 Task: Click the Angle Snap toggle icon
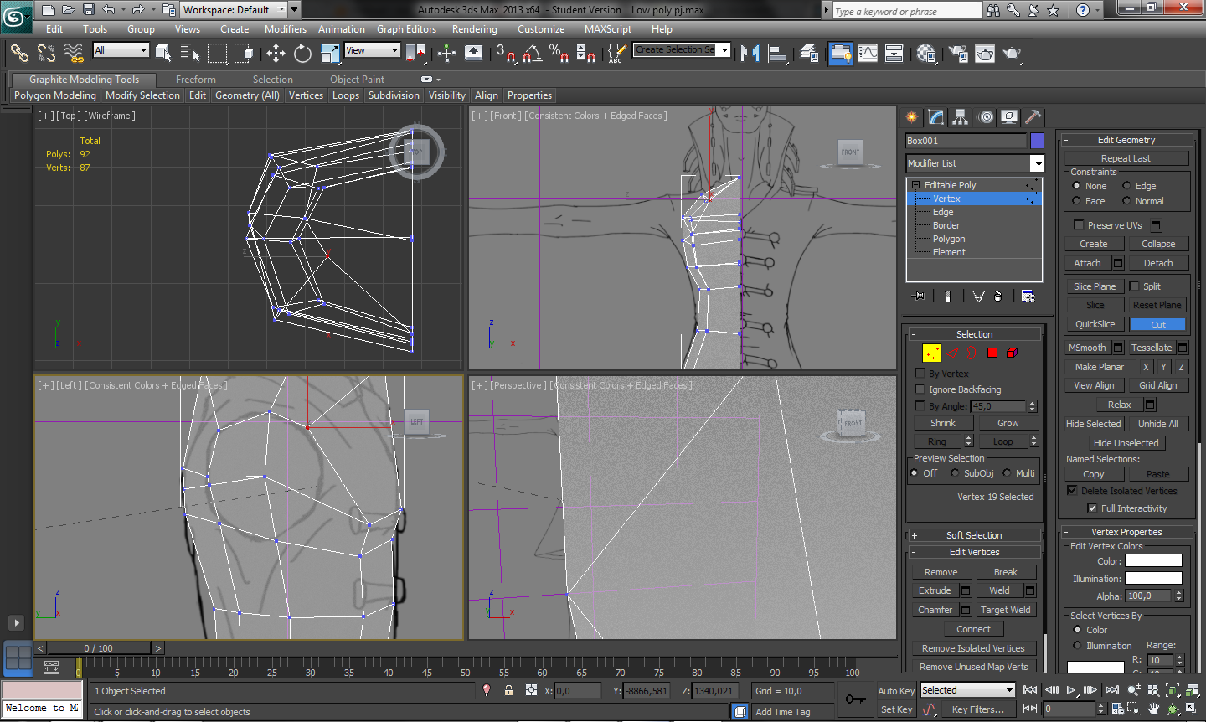(x=532, y=54)
